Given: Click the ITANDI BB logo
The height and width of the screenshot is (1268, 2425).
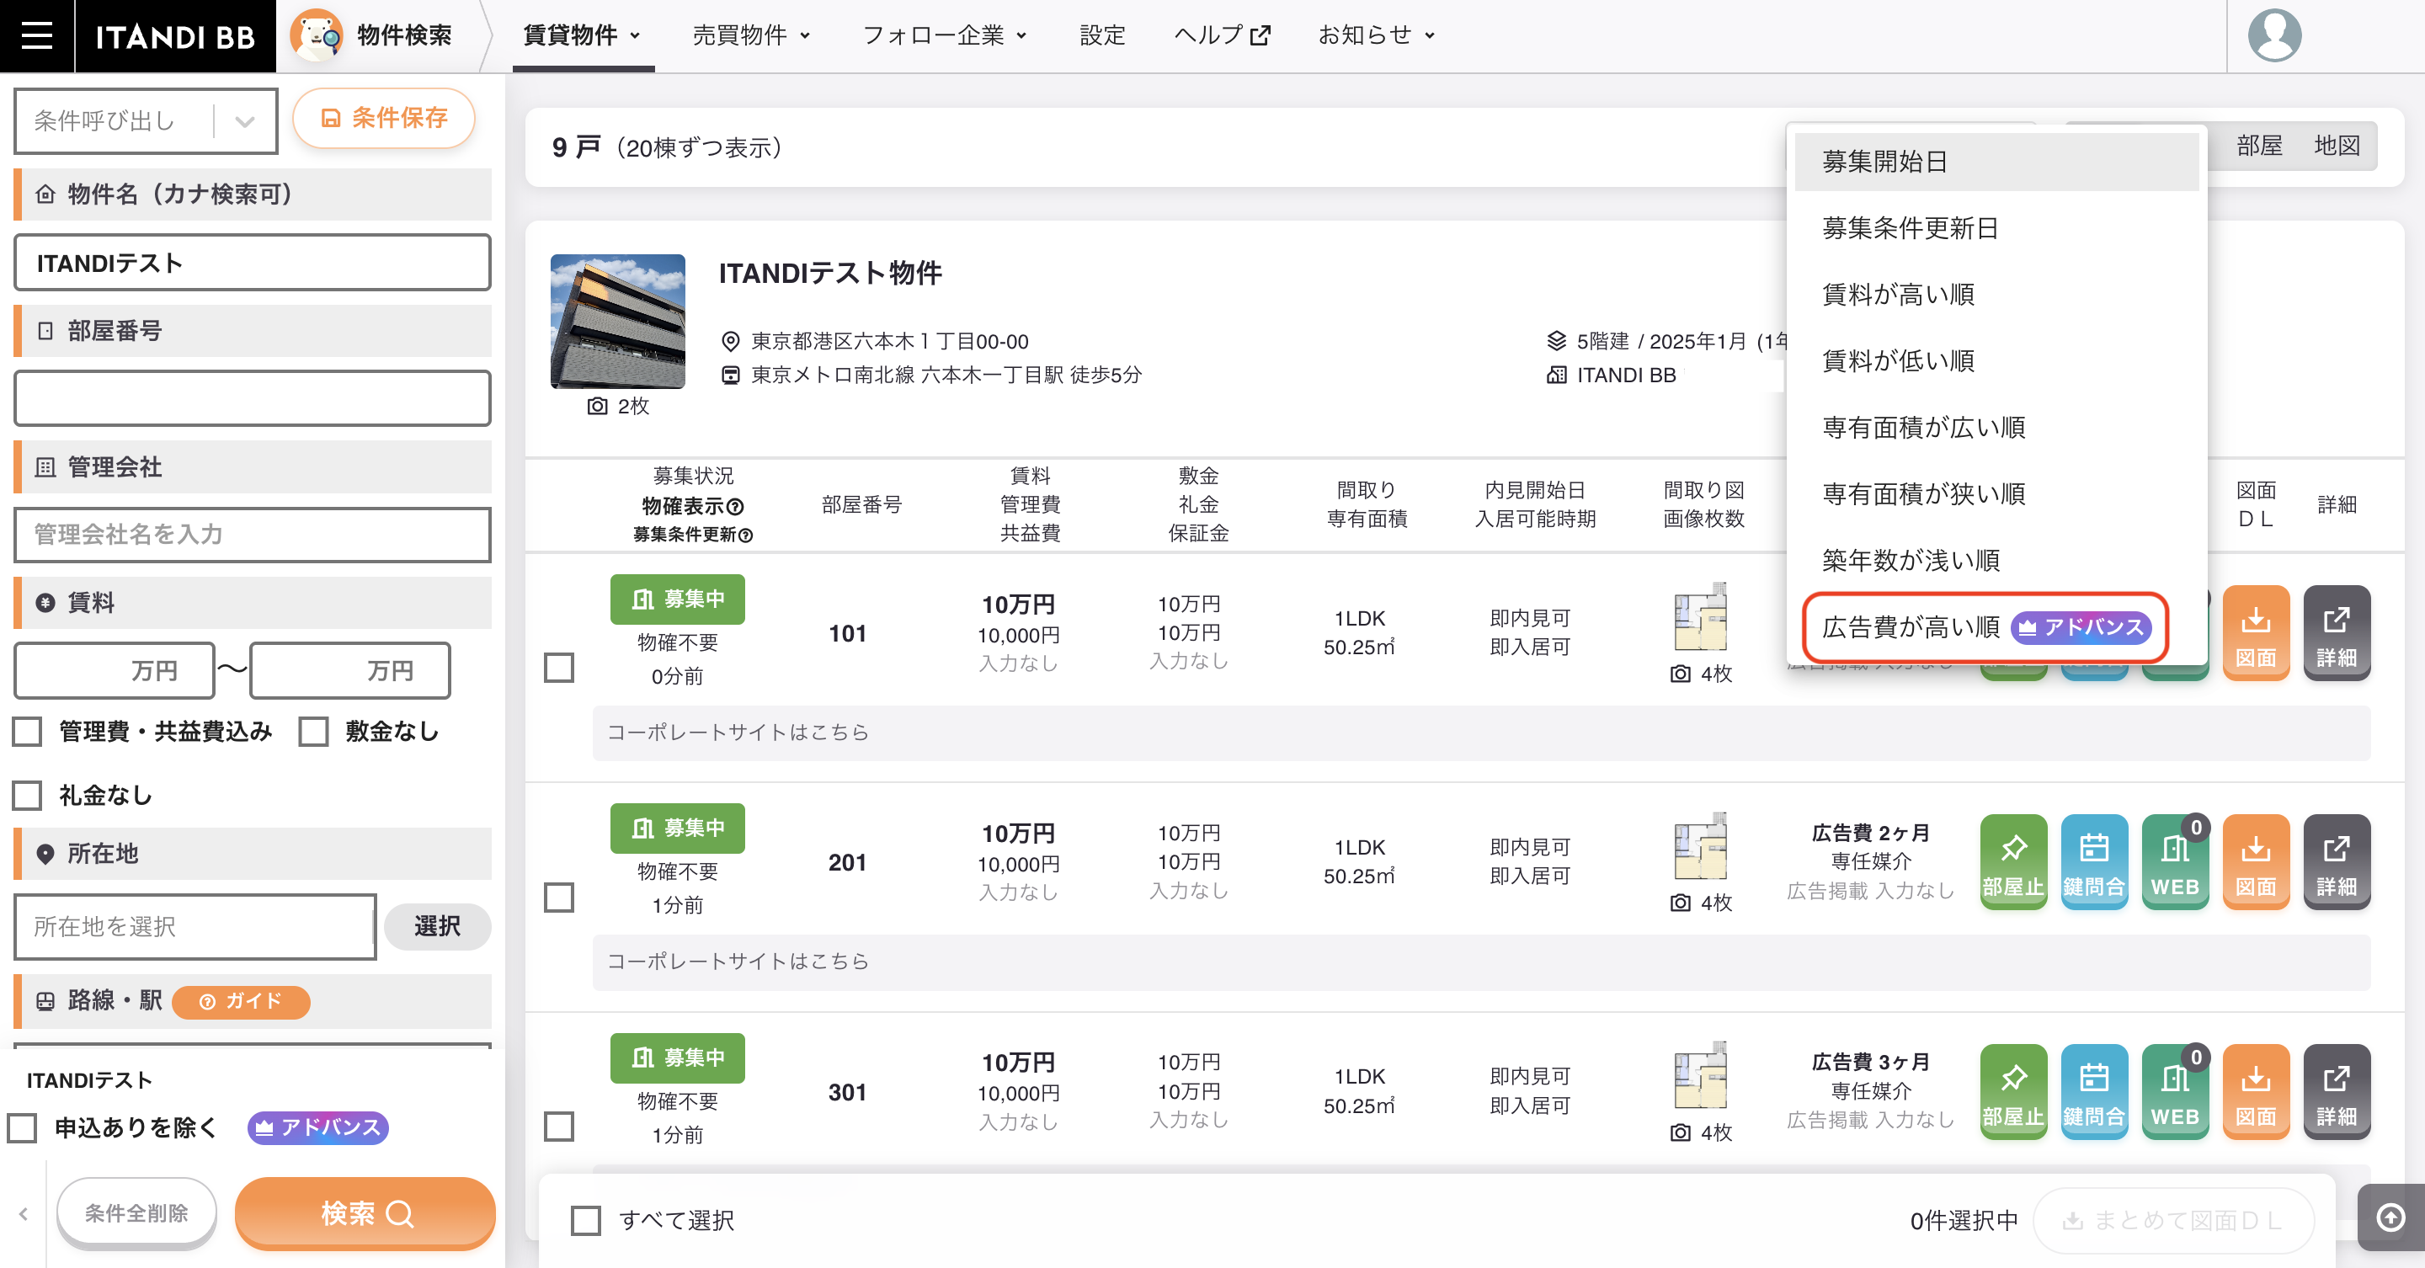Looking at the screenshot, I should pos(175,35).
